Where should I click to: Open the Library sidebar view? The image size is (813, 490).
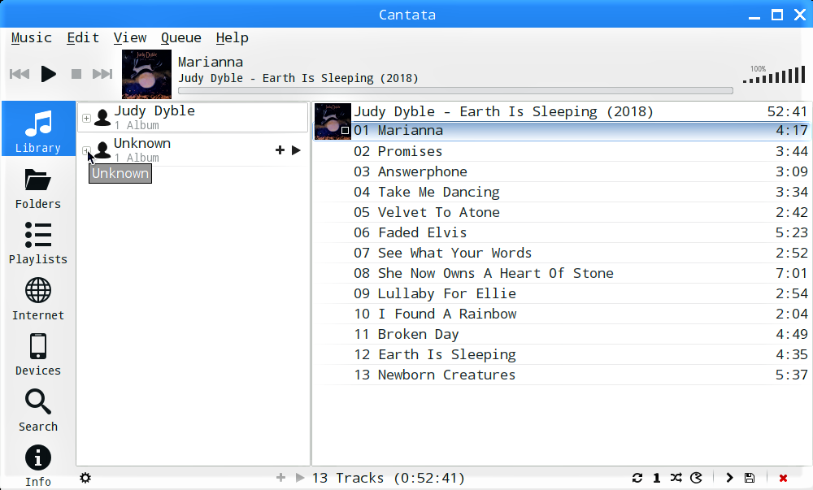(x=38, y=128)
